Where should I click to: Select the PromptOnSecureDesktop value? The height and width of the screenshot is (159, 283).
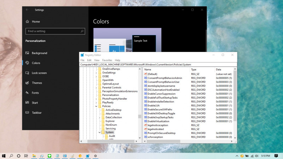click(x=162, y=133)
